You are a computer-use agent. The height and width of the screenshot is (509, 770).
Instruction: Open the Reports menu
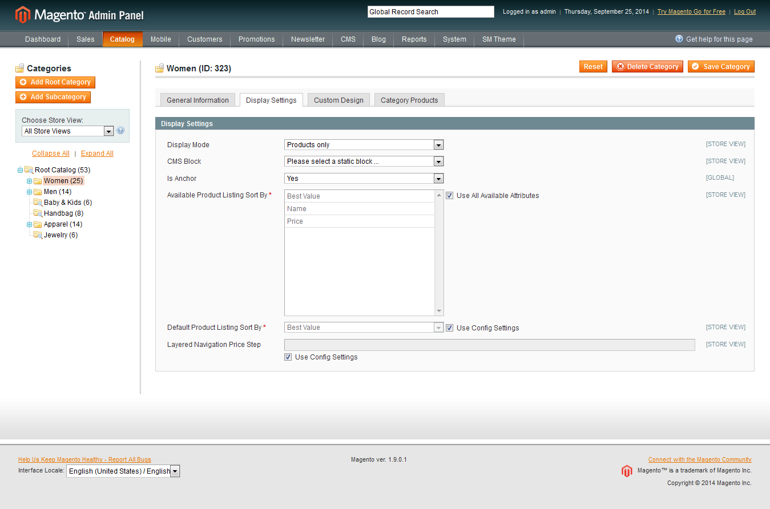[414, 39]
